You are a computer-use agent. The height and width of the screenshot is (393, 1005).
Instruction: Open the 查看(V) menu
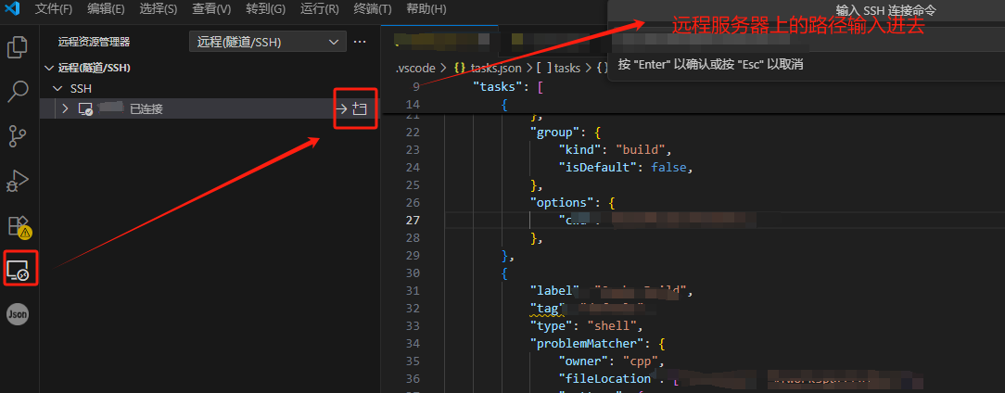pyautogui.click(x=211, y=9)
